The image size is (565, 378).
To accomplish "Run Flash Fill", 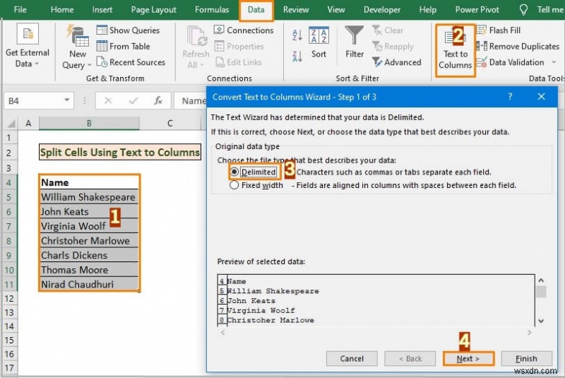I will tap(499, 30).
